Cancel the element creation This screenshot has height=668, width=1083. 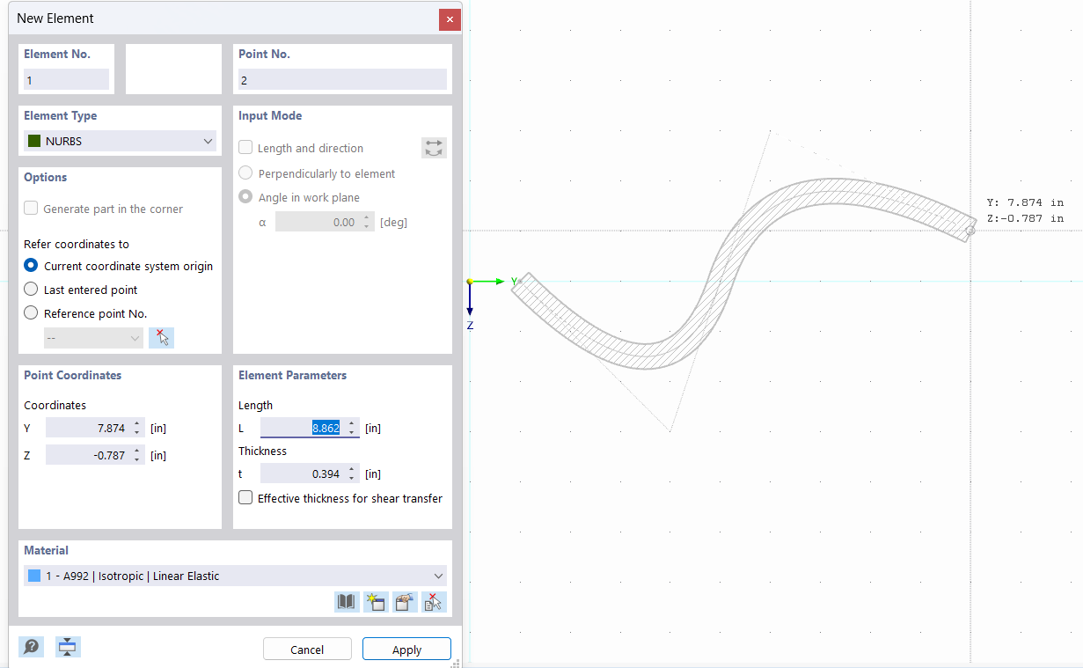[x=307, y=649]
